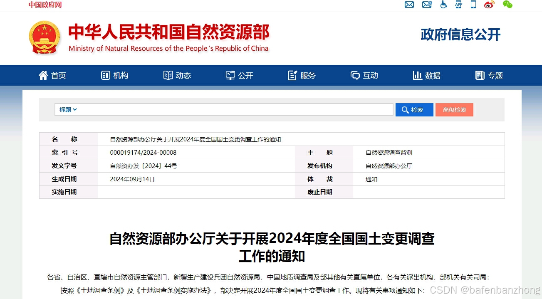This screenshot has width=542, height=299.
Task: Click the English ministry name subtitle
Action: (168, 48)
